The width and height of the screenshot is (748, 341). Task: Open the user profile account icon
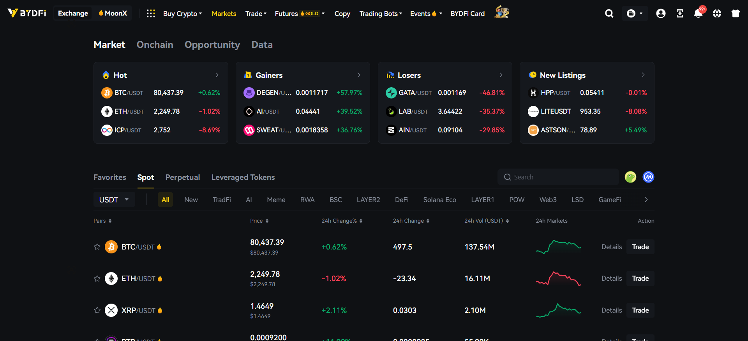click(661, 14)
